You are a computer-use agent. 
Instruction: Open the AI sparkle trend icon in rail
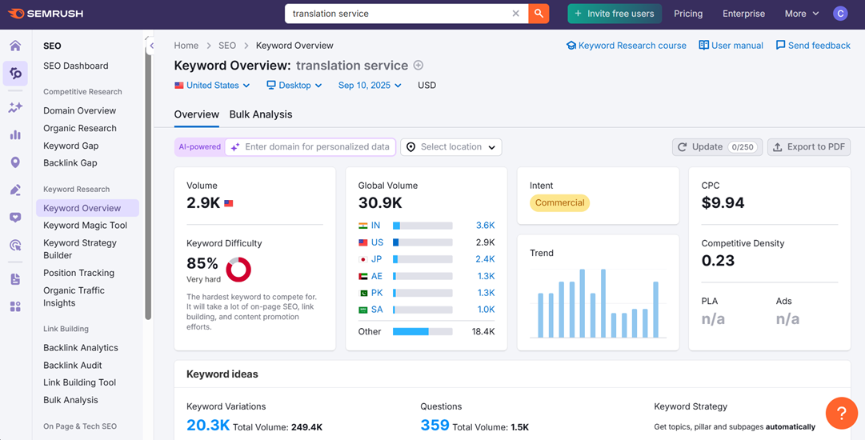15,107
